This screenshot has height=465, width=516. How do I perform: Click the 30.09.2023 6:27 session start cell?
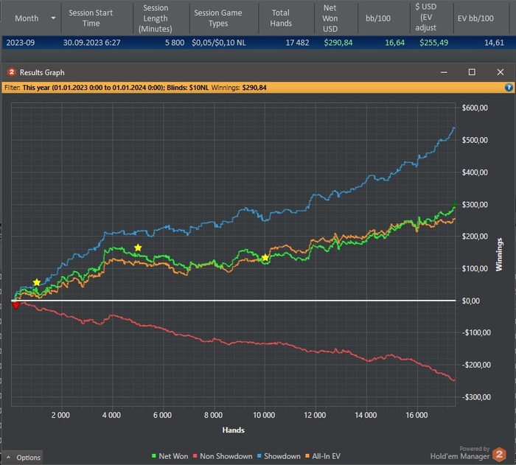click(92, 43)
